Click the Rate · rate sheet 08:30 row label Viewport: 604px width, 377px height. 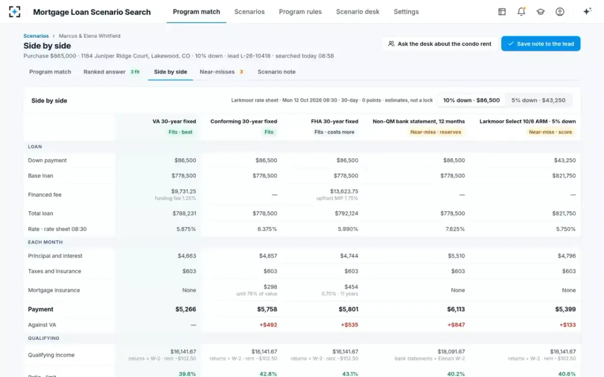pyautogui.click(x=57, y=229)
